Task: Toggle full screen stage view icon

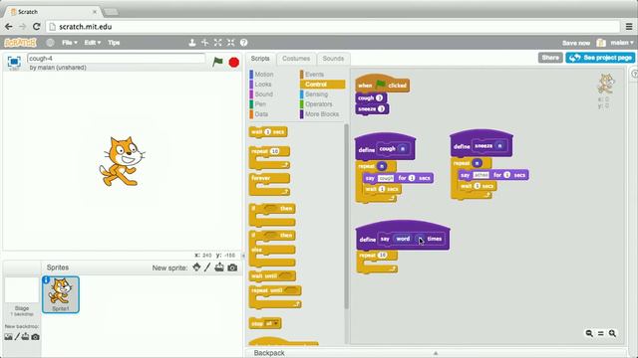Action: pos(14,62)
